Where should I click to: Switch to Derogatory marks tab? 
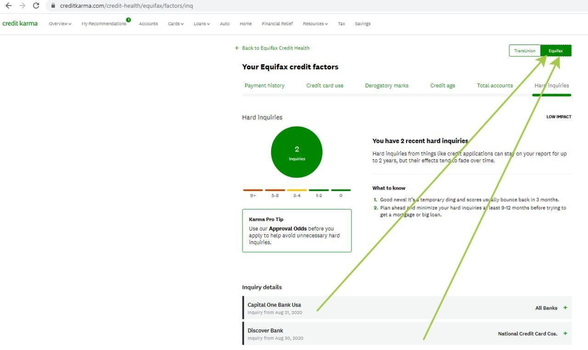[387, 85]
